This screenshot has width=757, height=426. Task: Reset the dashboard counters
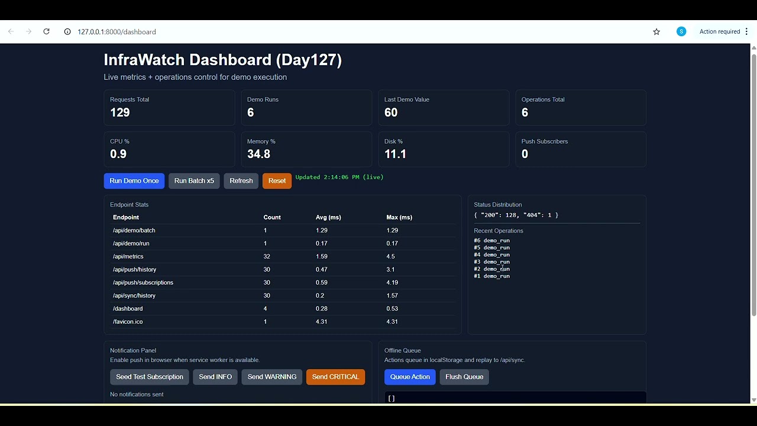click(277, 181)
